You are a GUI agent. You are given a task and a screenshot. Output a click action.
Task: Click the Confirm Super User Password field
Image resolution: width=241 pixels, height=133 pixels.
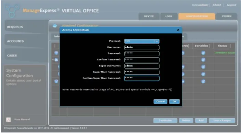tap(142, 78)
